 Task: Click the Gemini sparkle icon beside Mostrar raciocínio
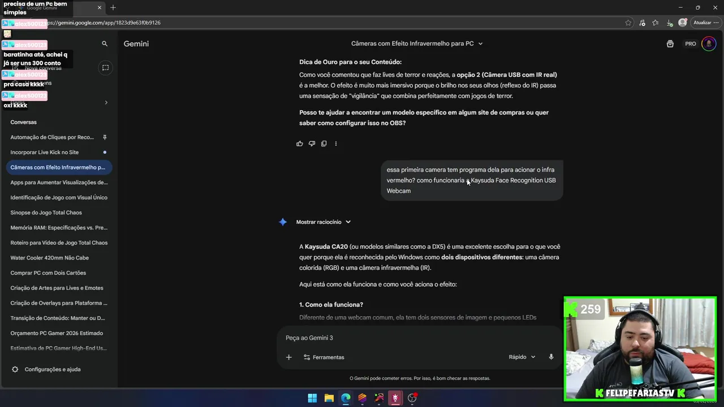(283, 222)
